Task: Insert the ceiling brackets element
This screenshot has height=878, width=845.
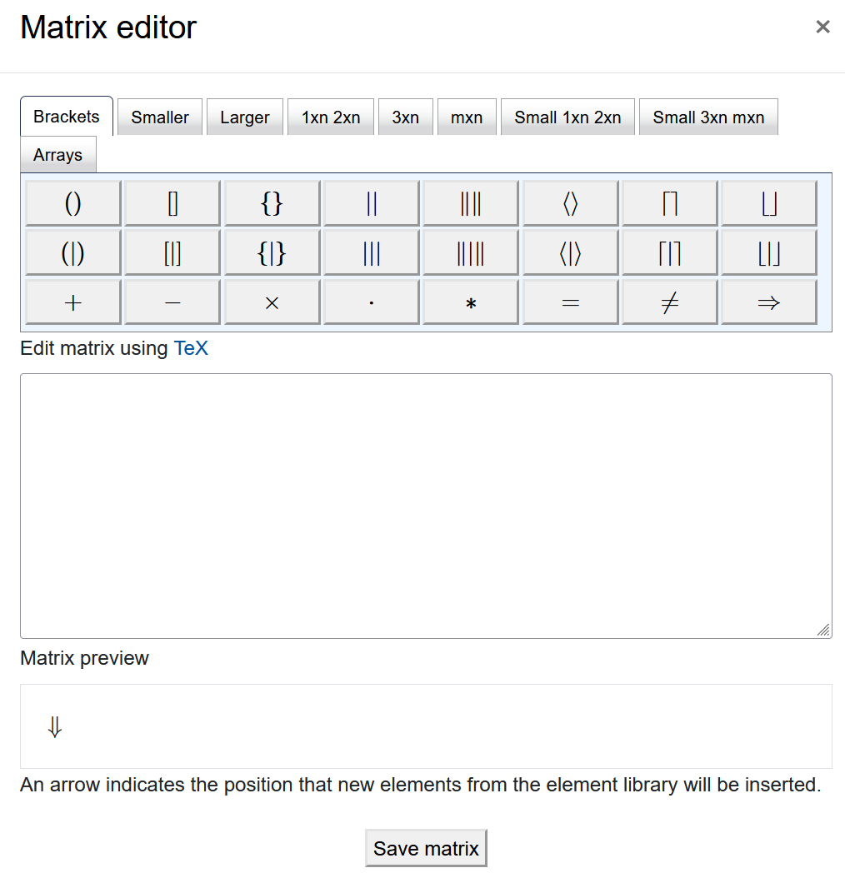Action: tap(669, 202)
